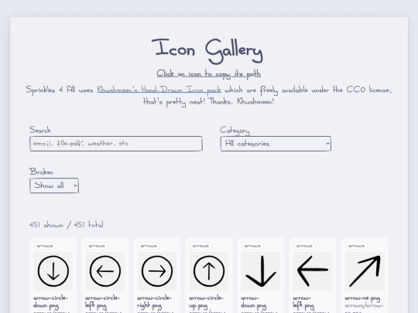Click arrows tag on arrow-circle-down card
Viewport: 418px width, 313px height.
point(45,246)
